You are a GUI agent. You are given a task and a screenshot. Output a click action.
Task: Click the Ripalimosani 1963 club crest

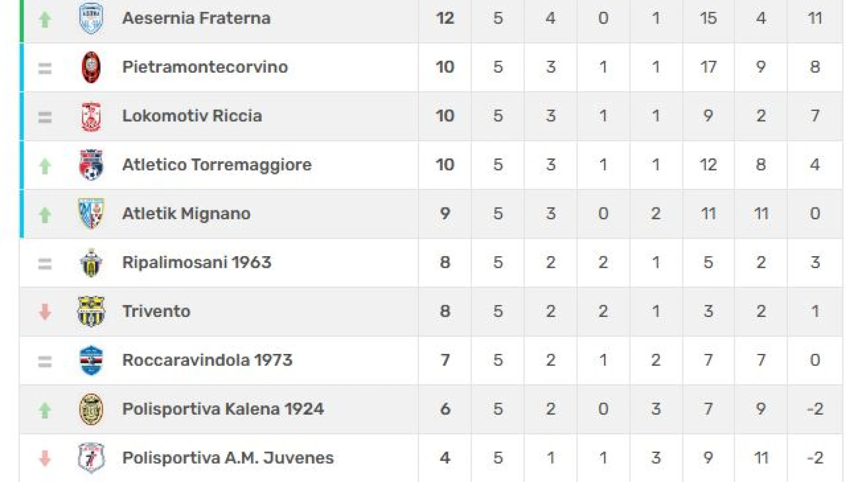pyautogui.click(x=91, y=263)
